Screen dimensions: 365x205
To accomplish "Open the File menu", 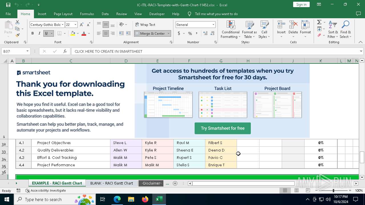I will coord(8,14).
